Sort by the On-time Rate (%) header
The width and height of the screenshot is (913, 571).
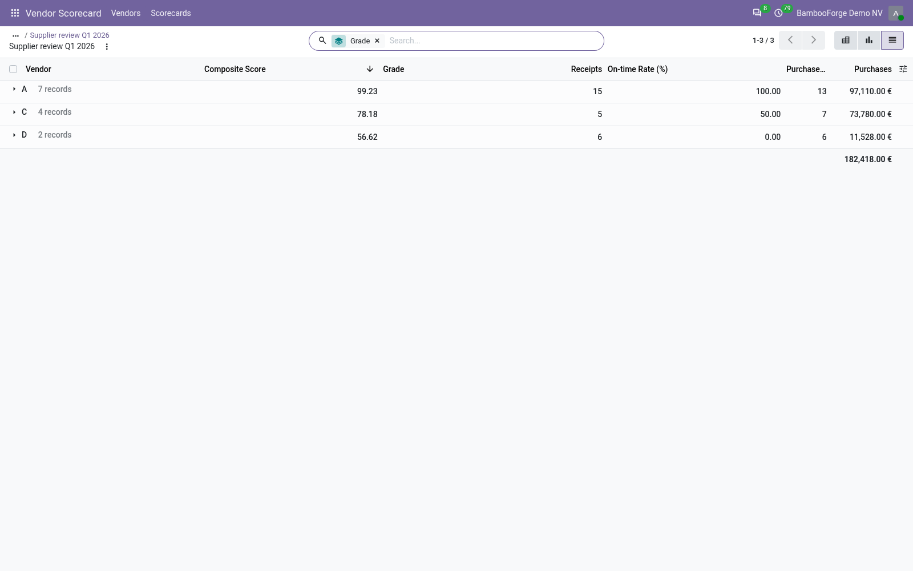point(637,69)
